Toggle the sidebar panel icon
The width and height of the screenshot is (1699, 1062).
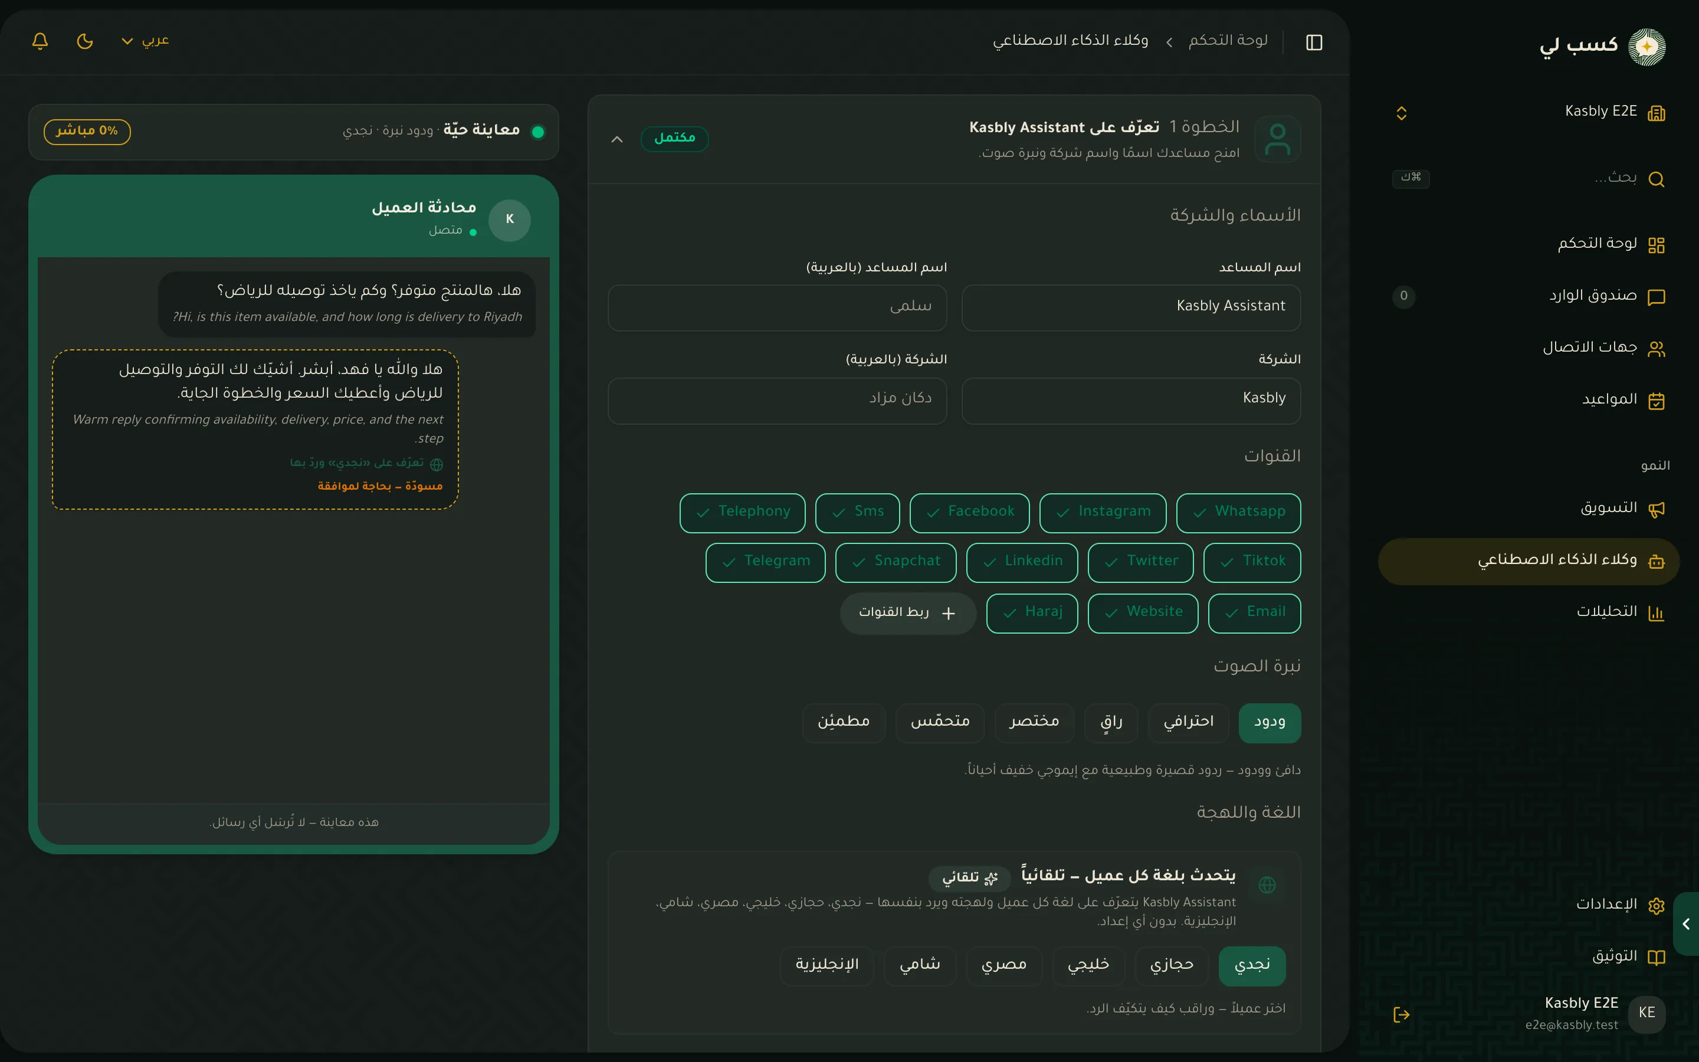tap(1314, 42)
